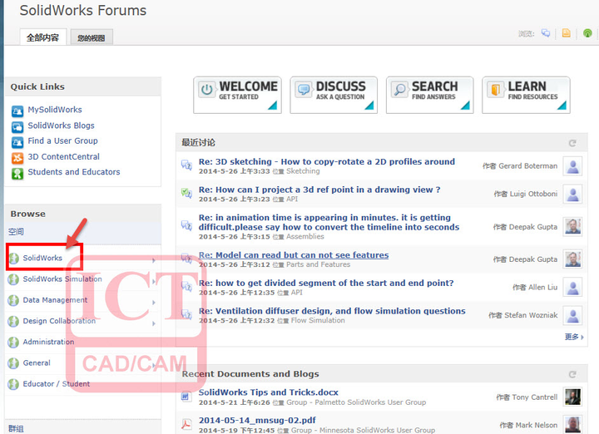Open the WELCOME Get Started button
599x434 pixels.
click(237, 95)
